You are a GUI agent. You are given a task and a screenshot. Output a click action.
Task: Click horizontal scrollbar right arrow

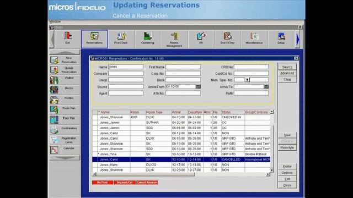pos(268,174)
